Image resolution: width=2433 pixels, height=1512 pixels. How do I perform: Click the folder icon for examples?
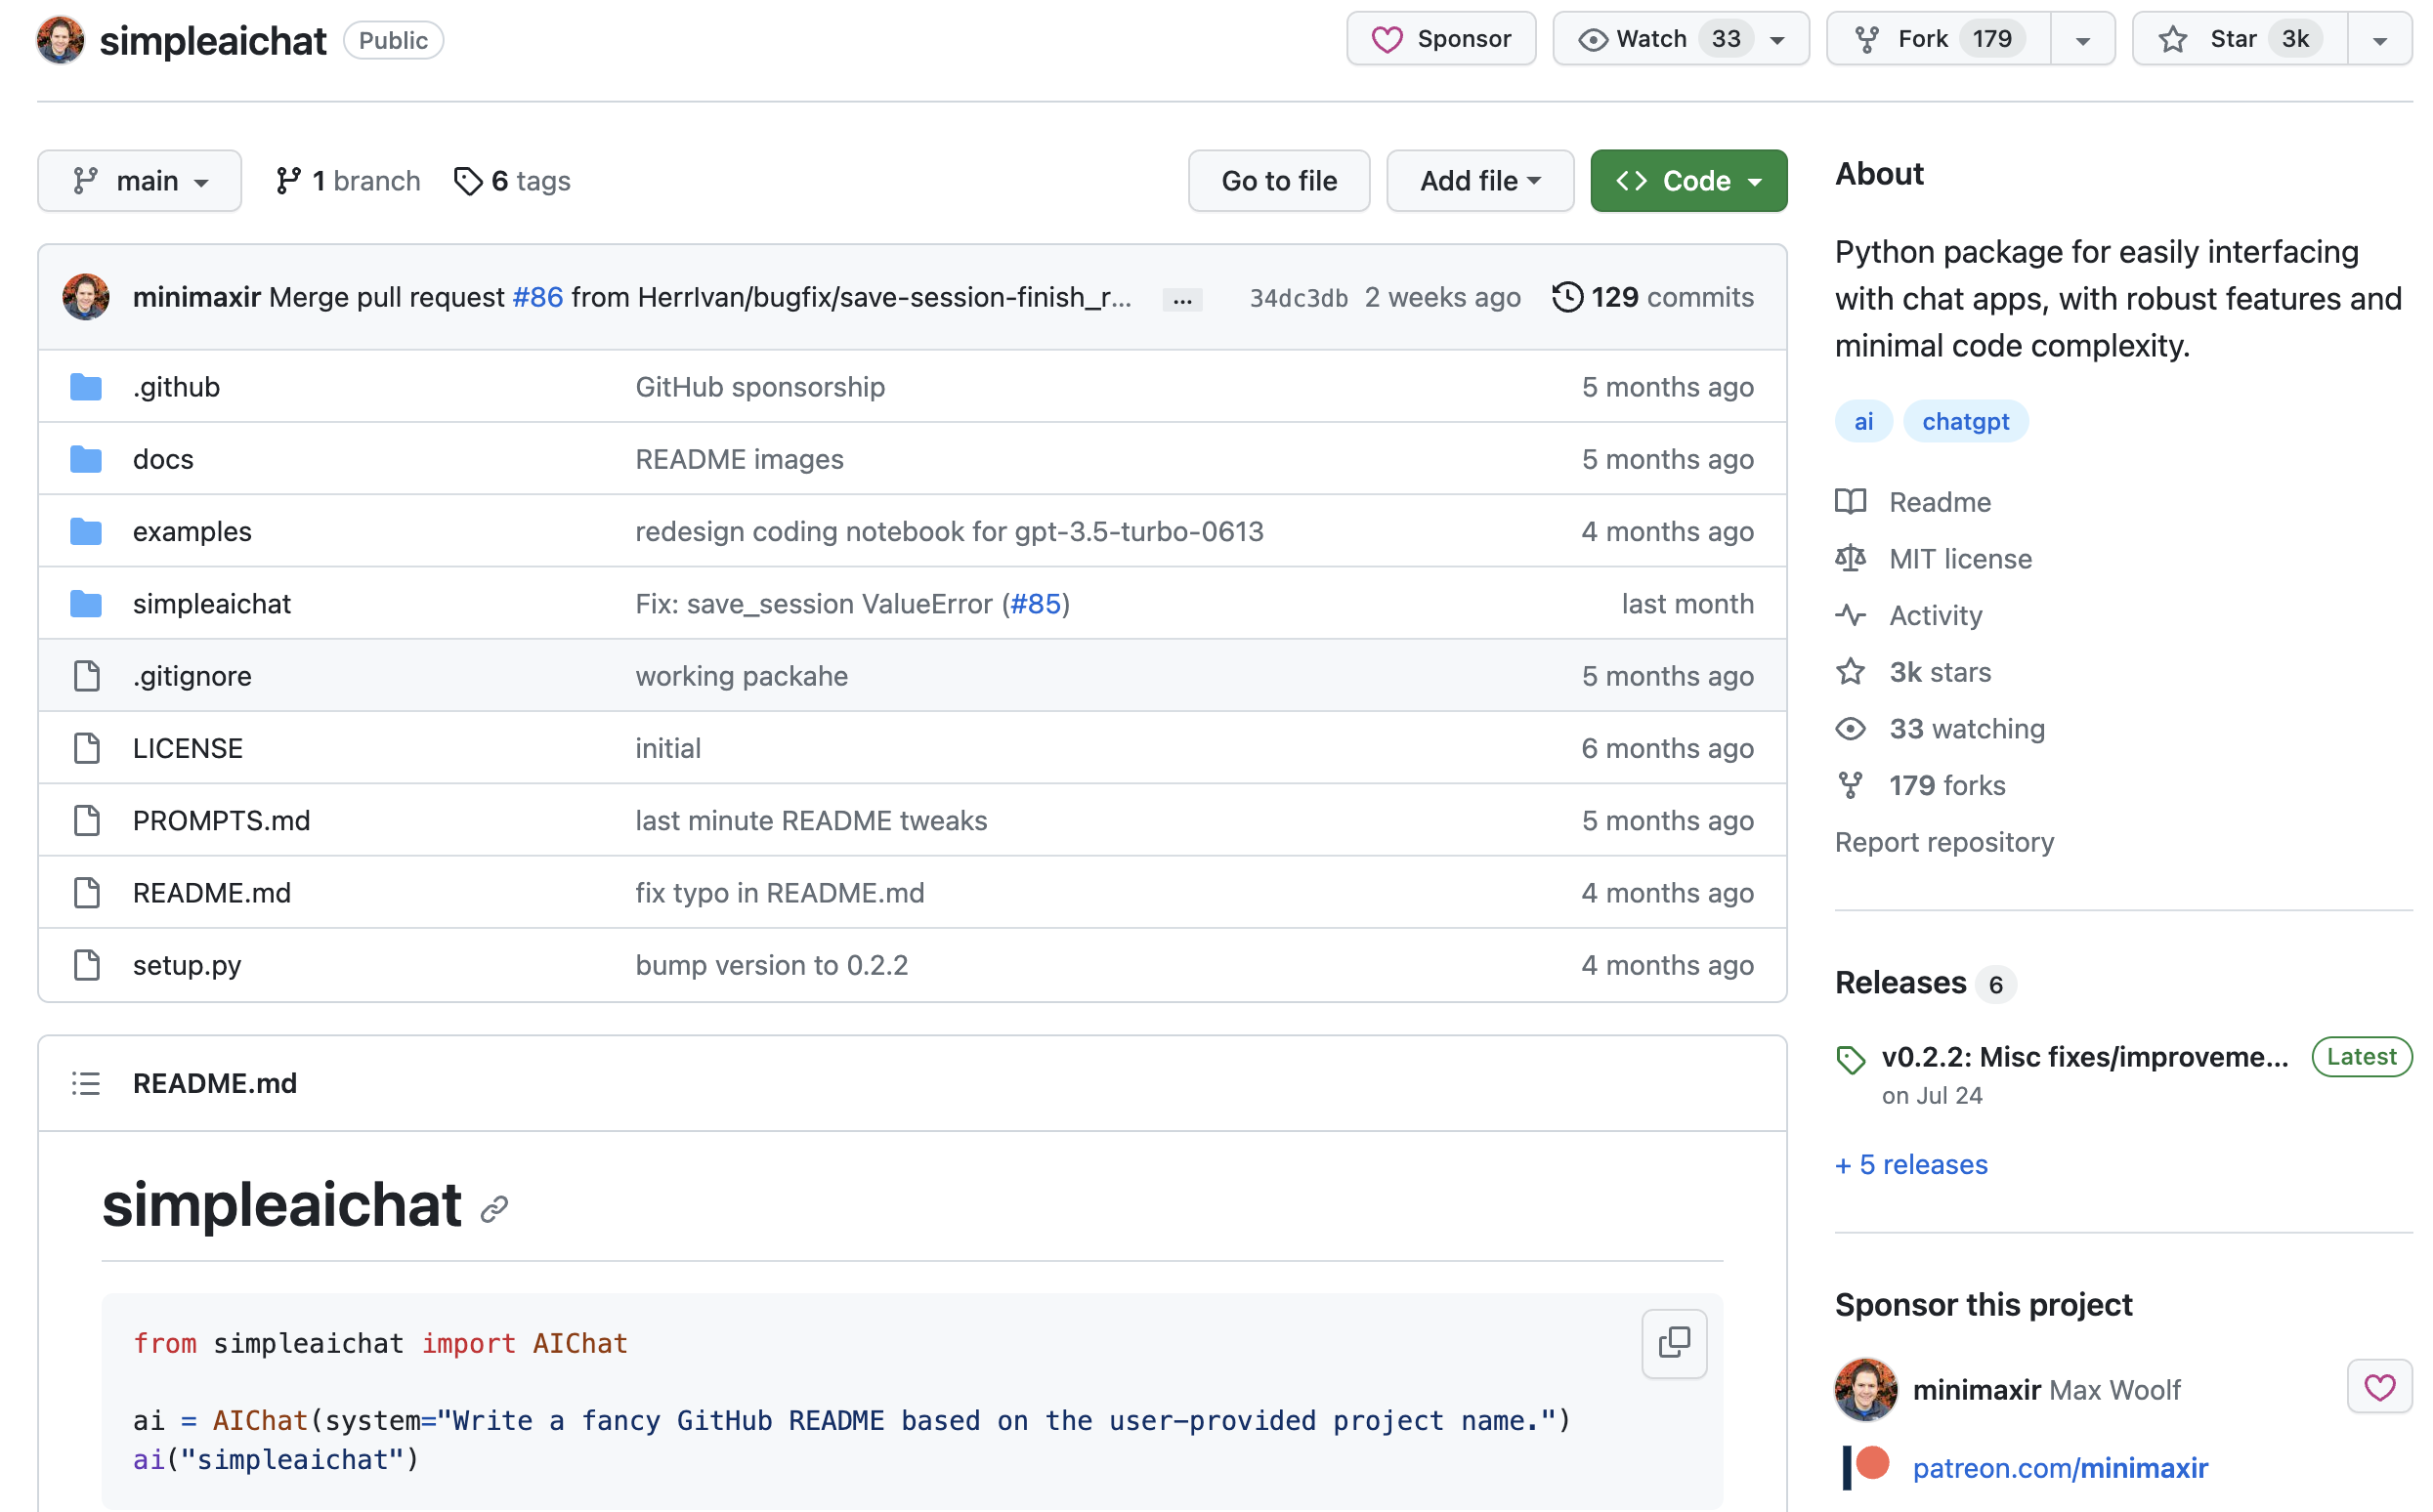[86, 531]
